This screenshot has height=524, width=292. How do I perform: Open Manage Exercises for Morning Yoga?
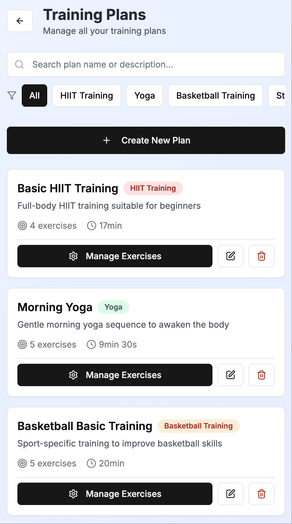coord(115,375)
